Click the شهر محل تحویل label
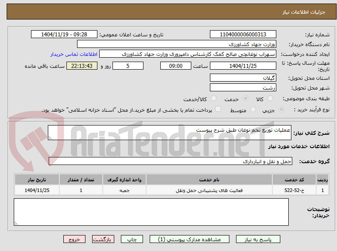The image size is (337, 251). click(310, 88)
